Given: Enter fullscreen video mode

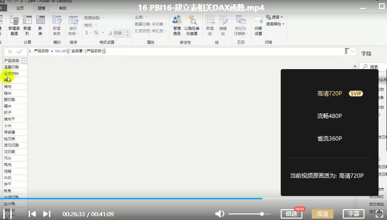Looking at the screenshot, I should (x=380, y=214).
